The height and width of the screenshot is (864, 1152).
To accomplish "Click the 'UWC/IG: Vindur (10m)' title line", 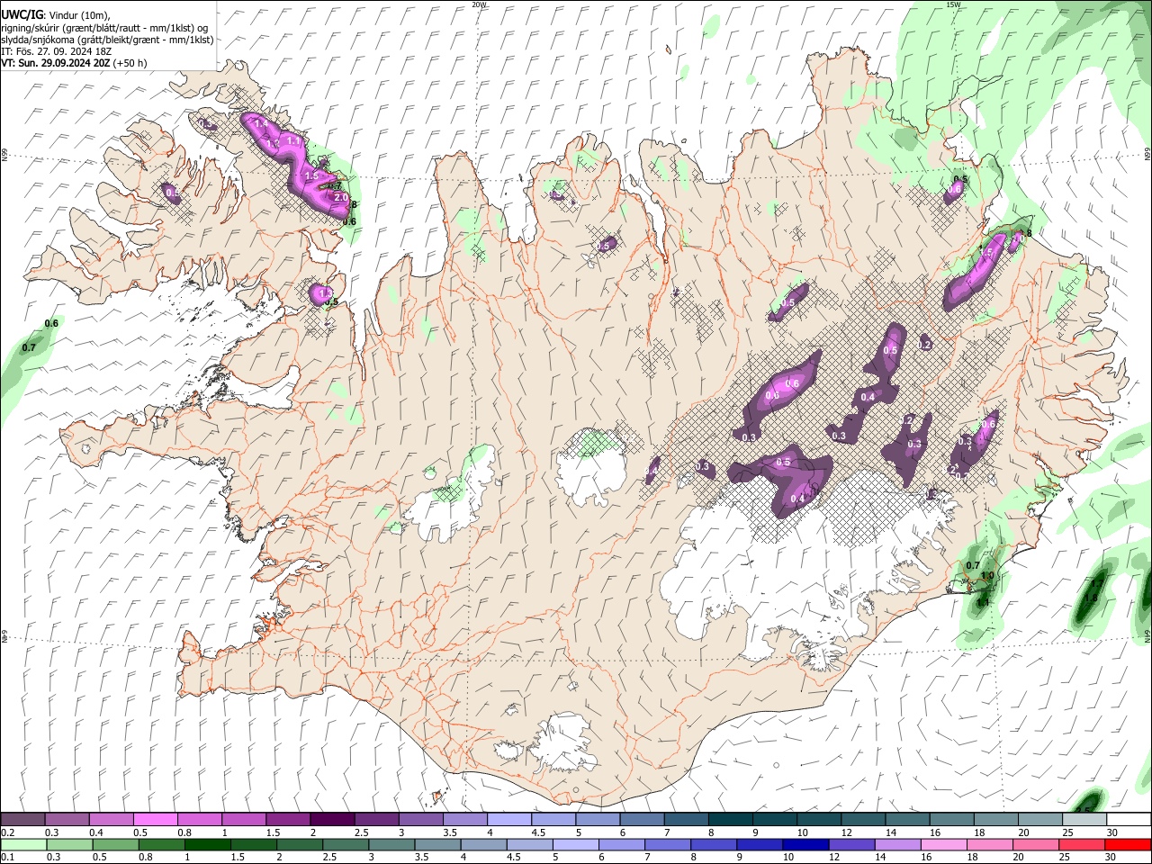I will coord(55,15).
